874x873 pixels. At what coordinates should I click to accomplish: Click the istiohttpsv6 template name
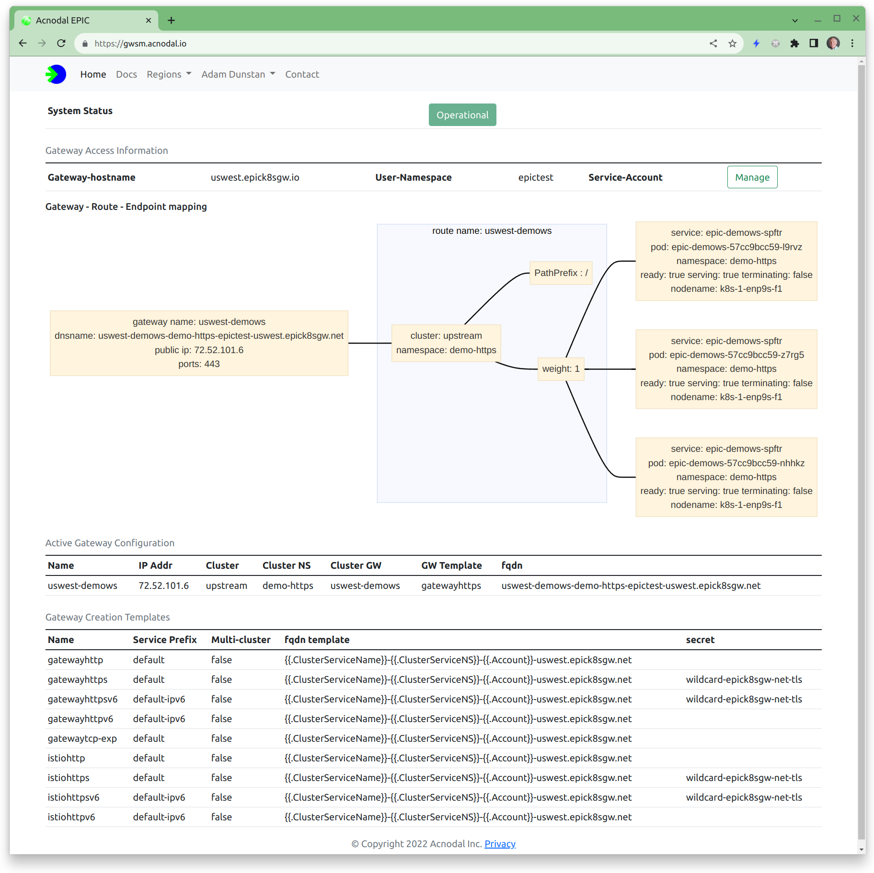(73, 797)
